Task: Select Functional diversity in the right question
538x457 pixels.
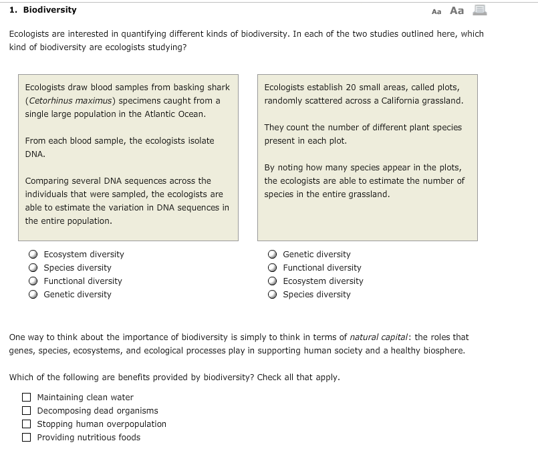Action: coord(272,267)
